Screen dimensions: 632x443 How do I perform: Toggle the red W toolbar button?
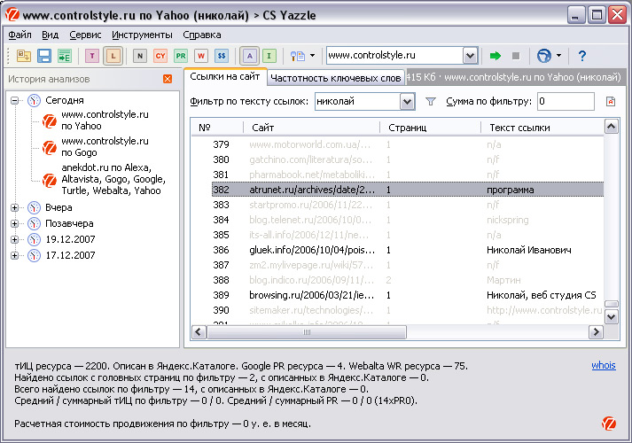click(x=201, y=56)
